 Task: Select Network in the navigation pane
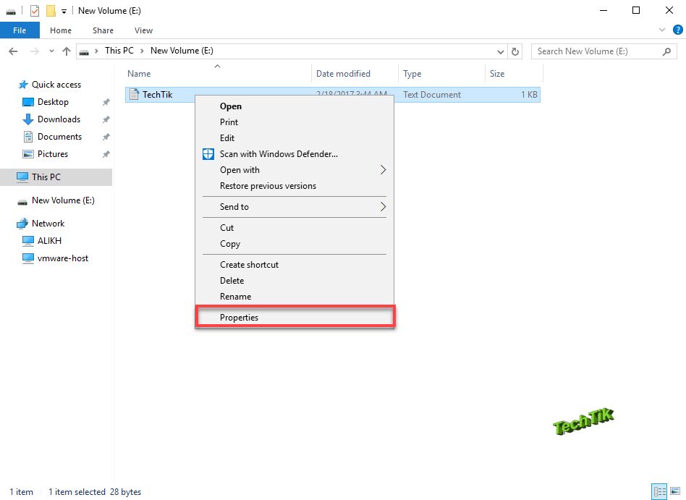[x=48, y=224]
